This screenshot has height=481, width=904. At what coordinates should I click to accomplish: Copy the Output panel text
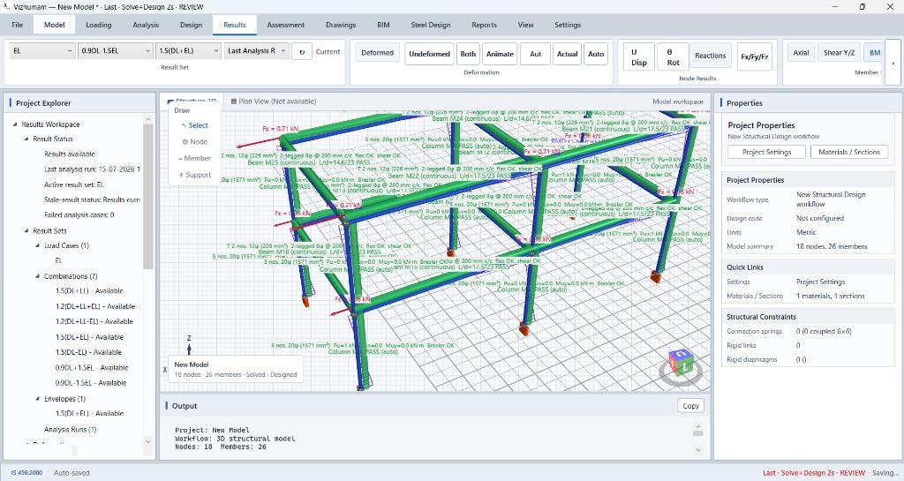tap(690, 405)
